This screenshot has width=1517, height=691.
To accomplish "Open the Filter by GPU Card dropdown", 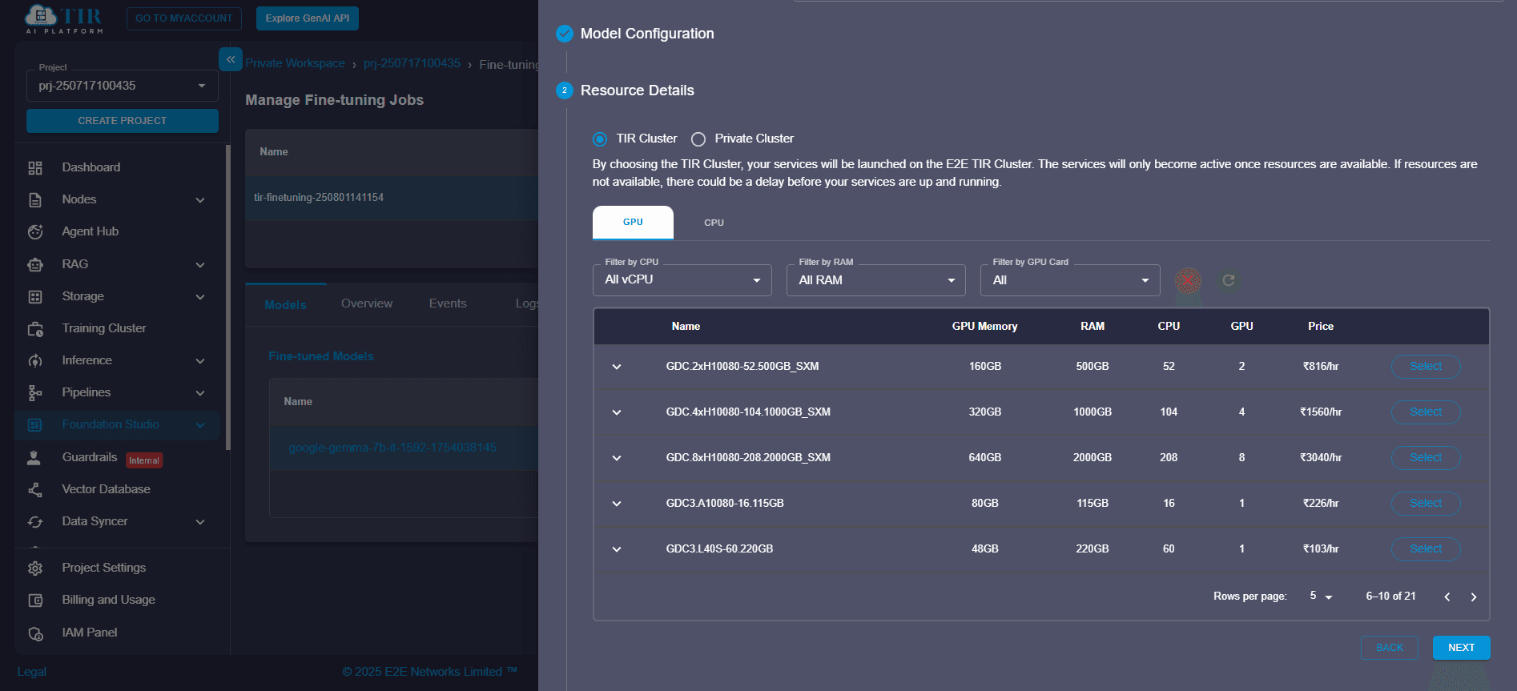I will 1070,280.
